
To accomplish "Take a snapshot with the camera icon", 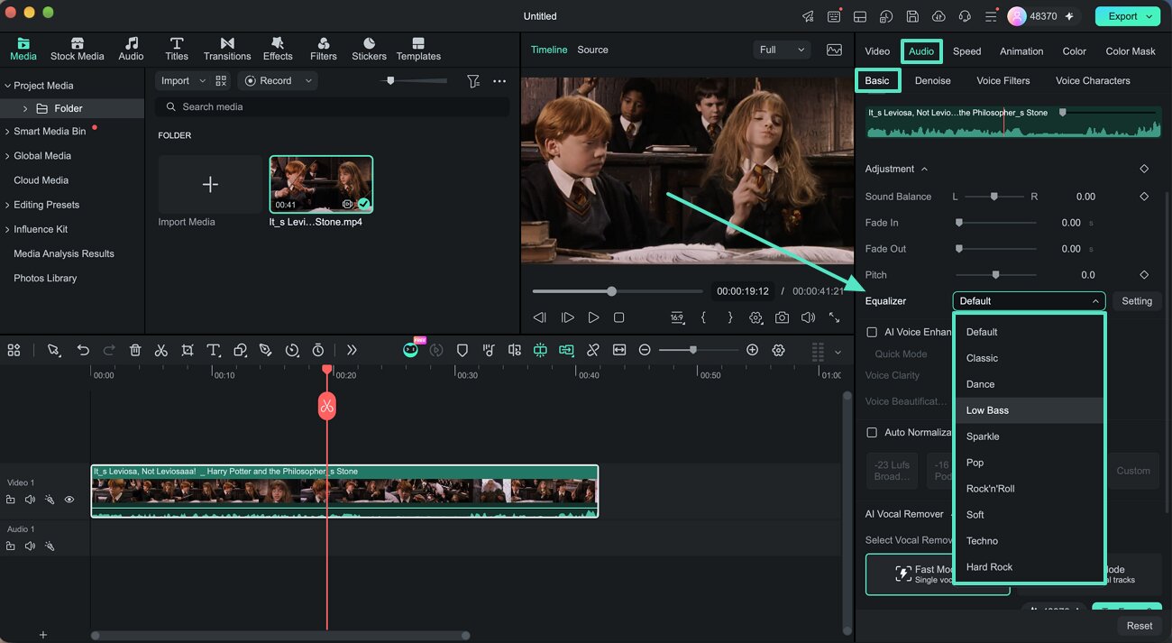I will coord(782,317).
